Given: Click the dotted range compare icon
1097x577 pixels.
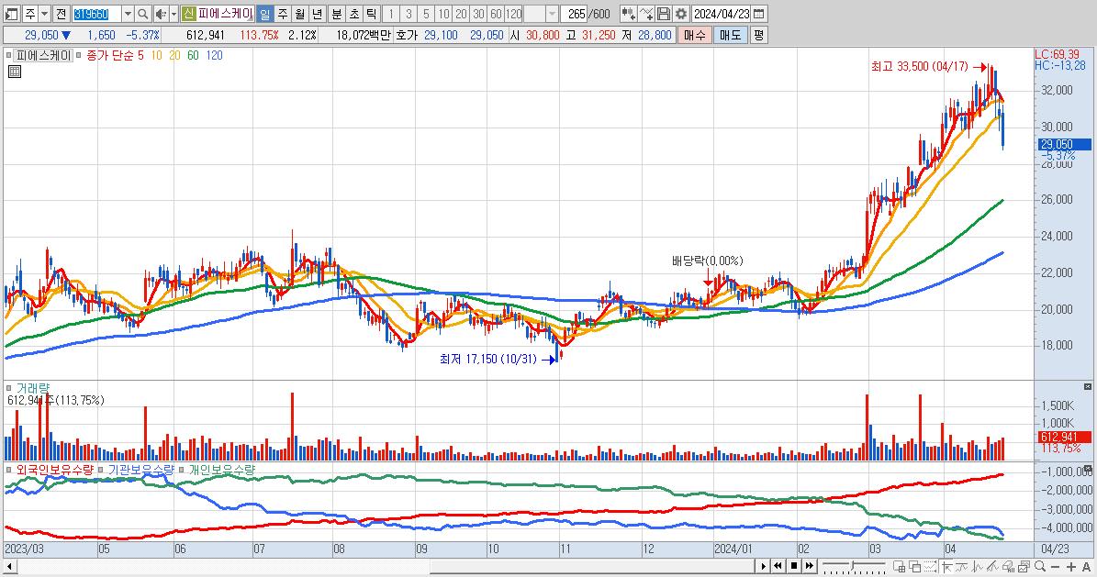Looking at the screenshot, I should (x=931, y=566).
